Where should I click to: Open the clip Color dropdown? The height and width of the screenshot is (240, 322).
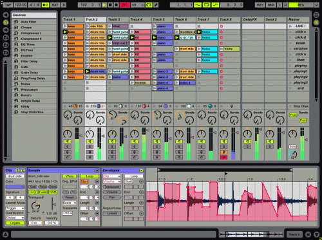click(15, 187)
